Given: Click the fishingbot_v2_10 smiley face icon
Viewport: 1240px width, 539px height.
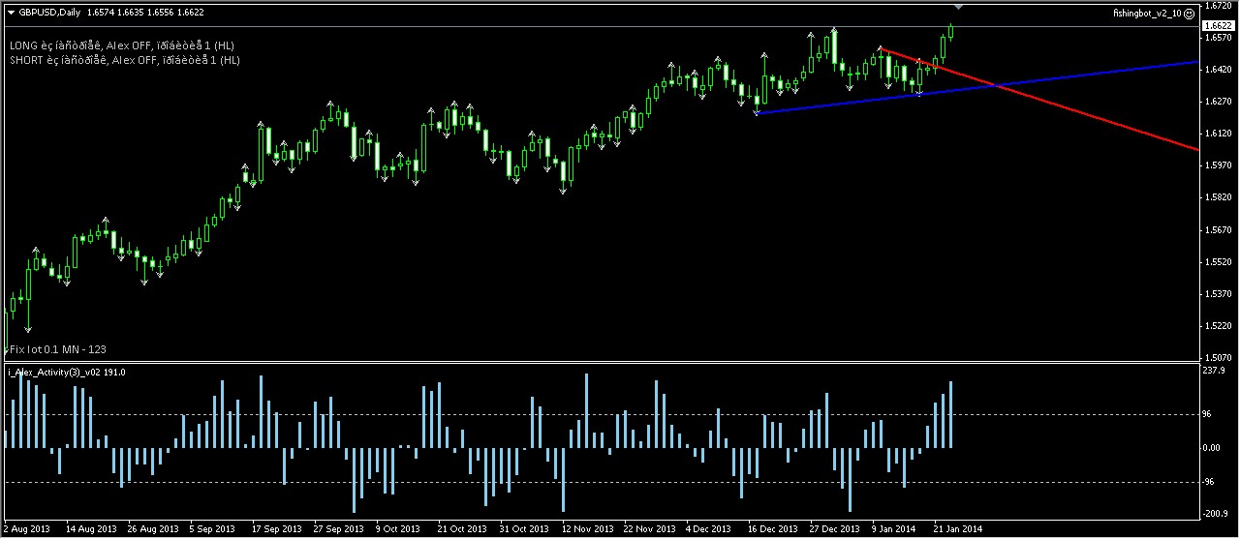Looking at the screenshot, I should click(1189, 15).
